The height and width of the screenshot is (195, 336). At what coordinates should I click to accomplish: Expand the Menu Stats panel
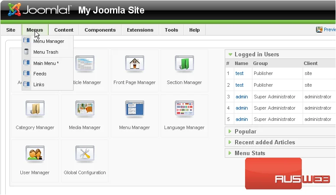coord(230,153)
